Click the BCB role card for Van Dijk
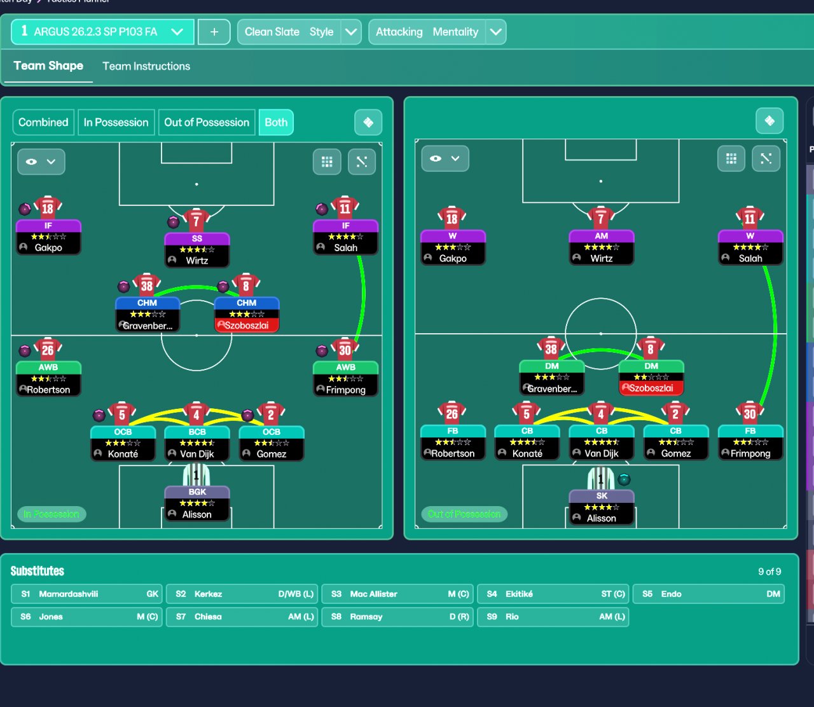 [x=197, y=443]
